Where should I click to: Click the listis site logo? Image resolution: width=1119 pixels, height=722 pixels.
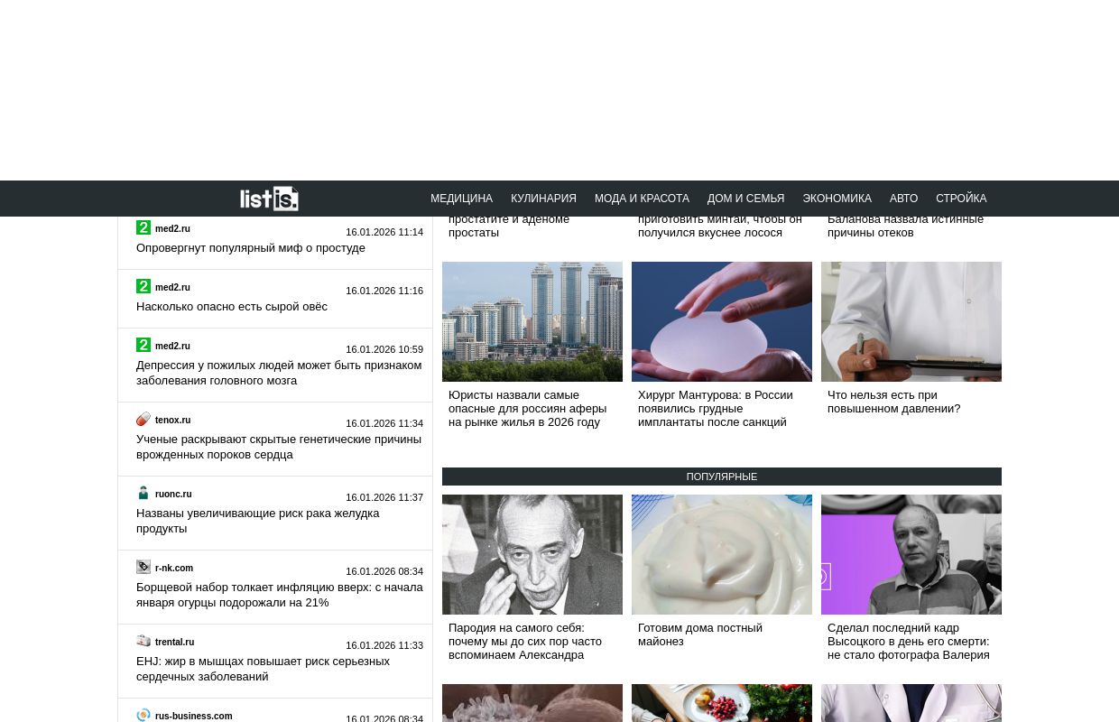269,199
